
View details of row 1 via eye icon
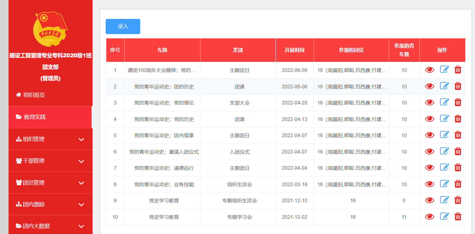click(x=429, y=70)
